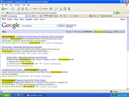
Task: Open the Merriam-Webster definition result
Action: [33, 36]
